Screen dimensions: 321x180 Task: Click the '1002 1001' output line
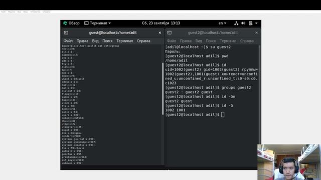(x=175, y=110)
